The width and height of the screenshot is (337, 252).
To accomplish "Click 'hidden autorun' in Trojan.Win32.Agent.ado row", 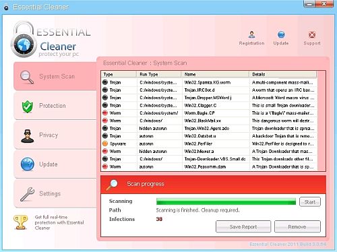I will tap(153, 128).
